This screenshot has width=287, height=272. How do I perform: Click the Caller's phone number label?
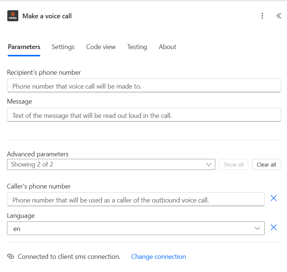[39, 186]
